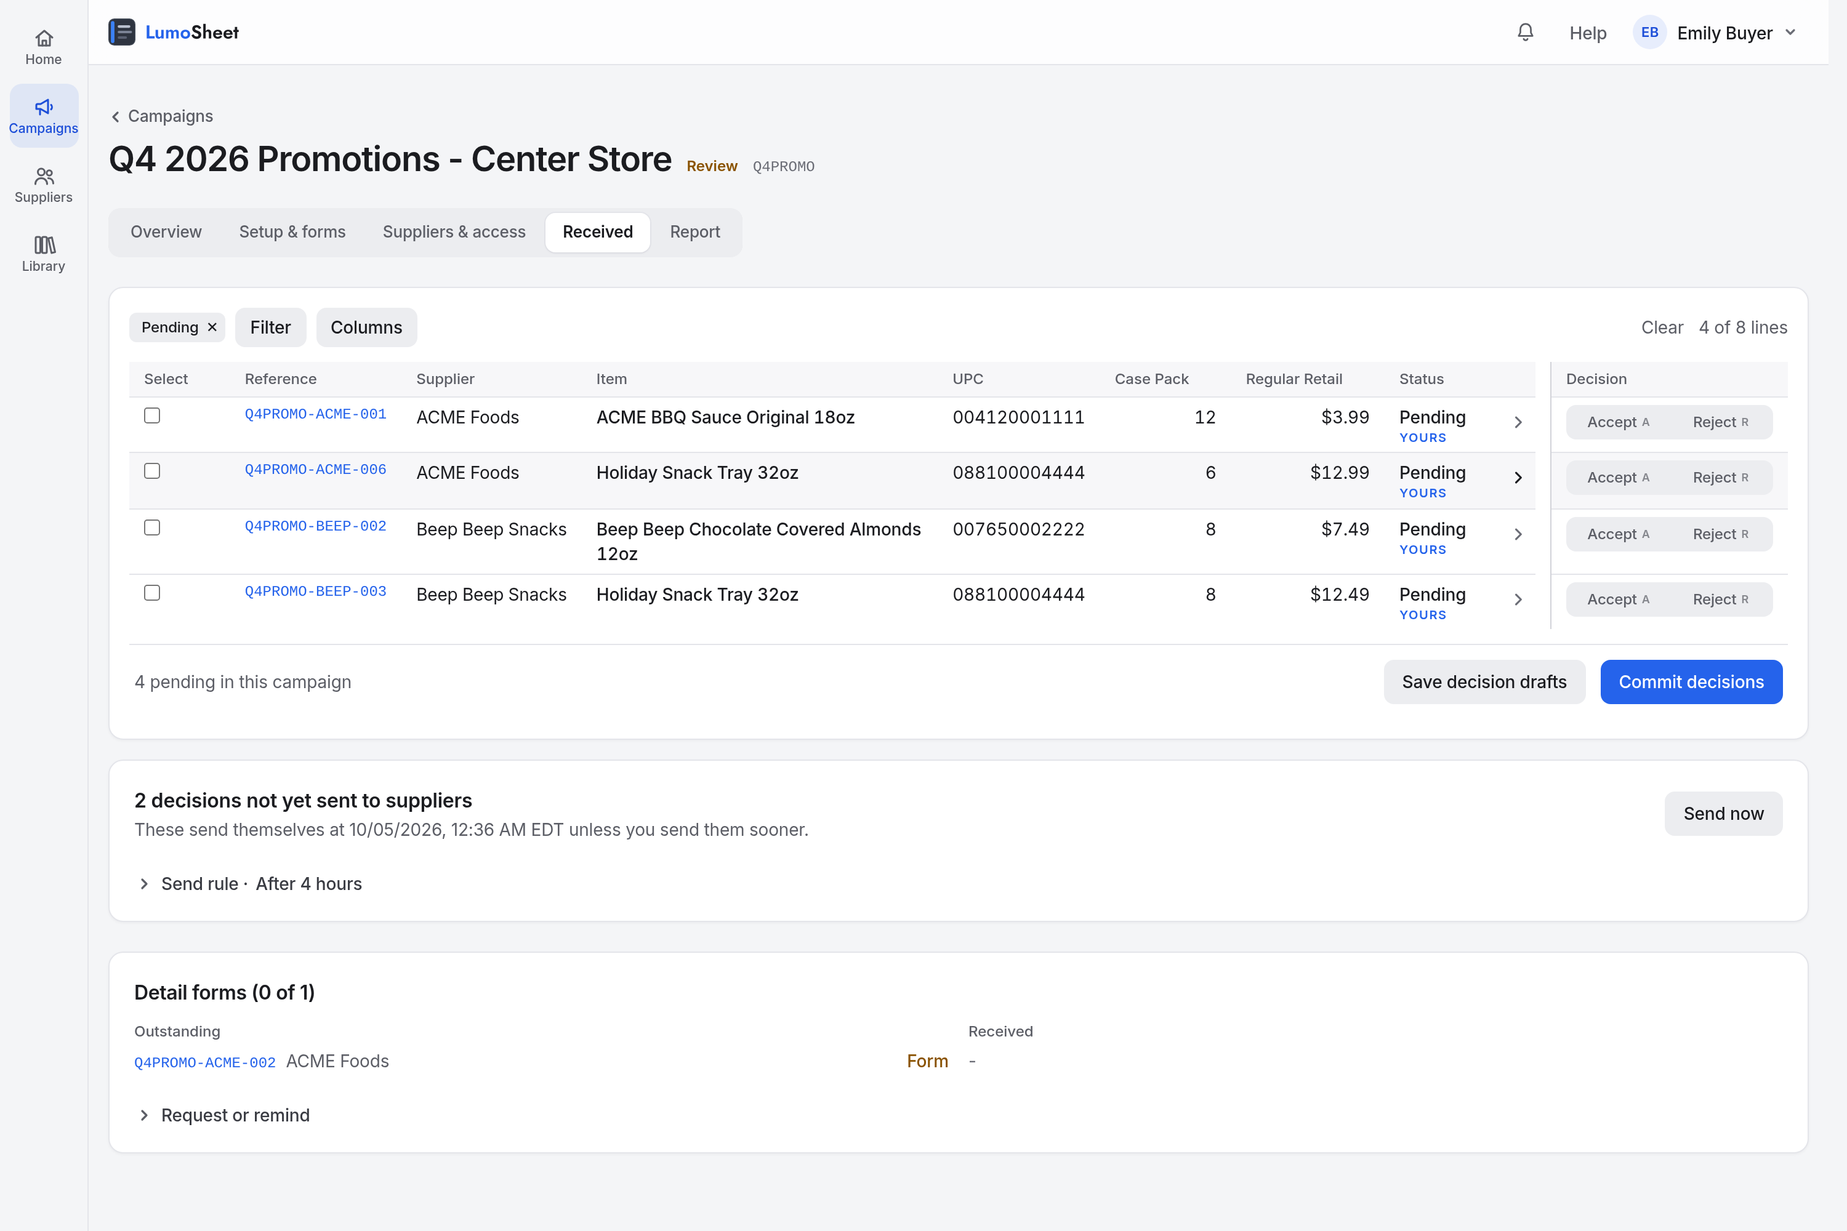Switch to Setup & forms tab
Screen dimensions: 1847x1231
pos(292,231)
